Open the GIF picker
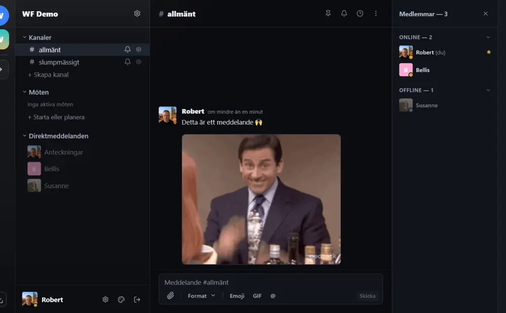The width and height of the screenshot is (506, 313). tap(257, 296)
